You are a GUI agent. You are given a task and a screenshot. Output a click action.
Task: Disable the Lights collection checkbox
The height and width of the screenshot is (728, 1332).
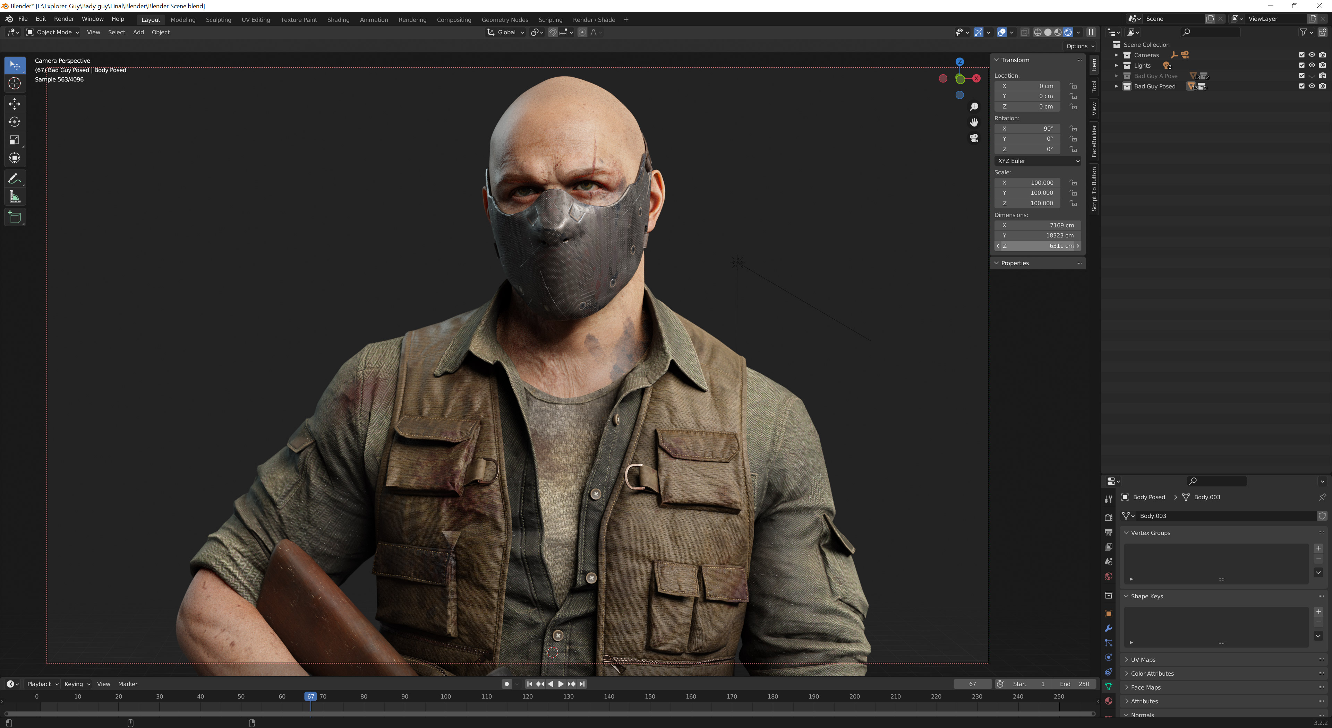point(1301,65)
